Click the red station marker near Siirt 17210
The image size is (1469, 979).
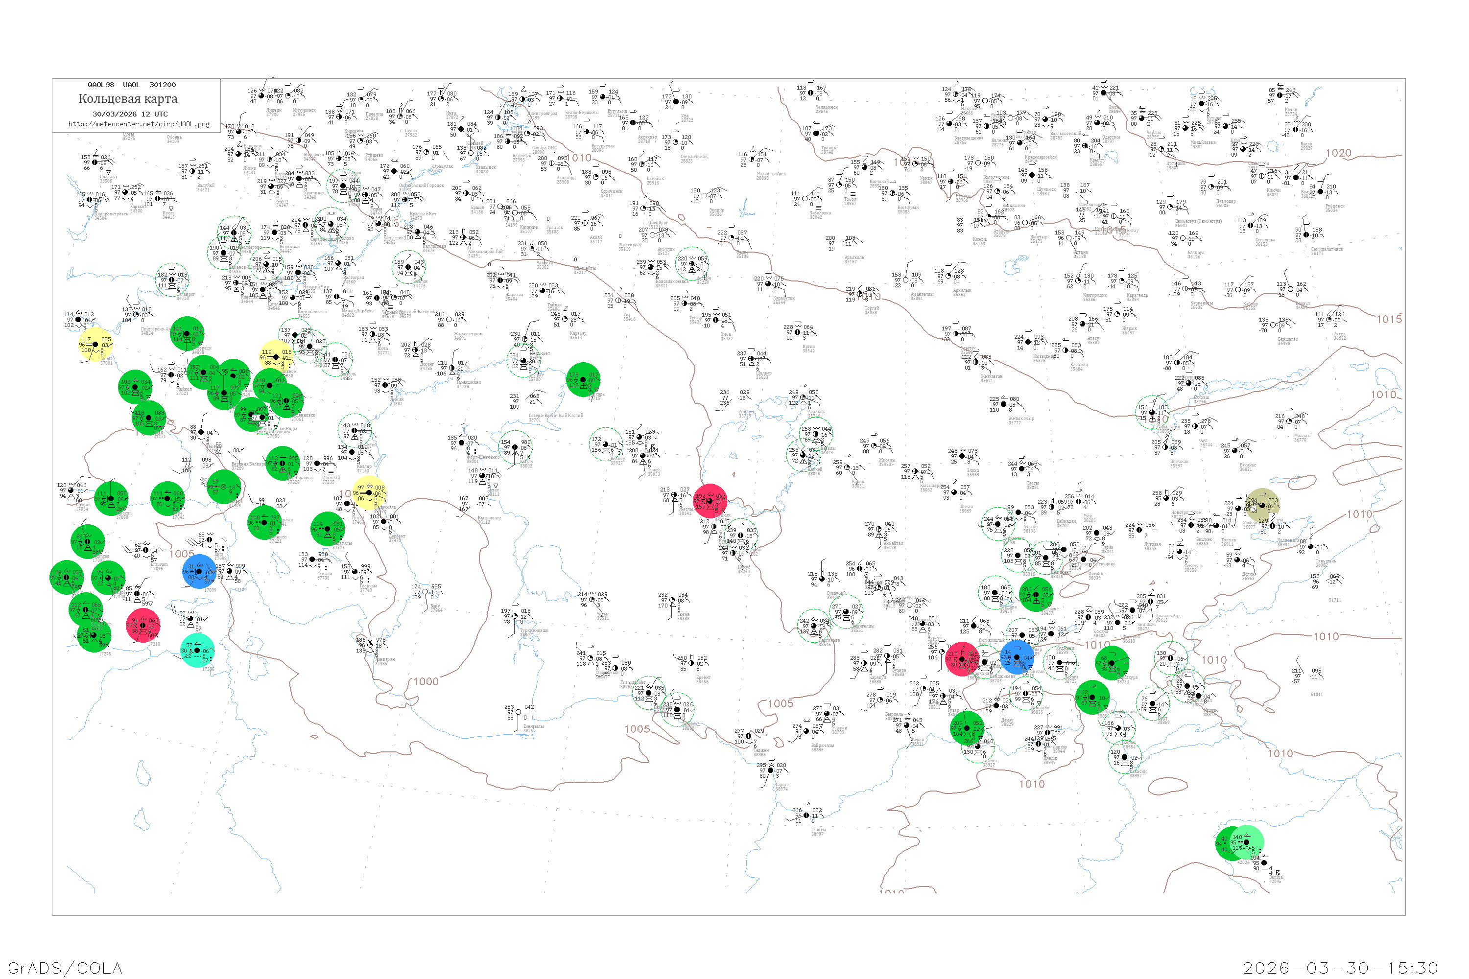pyautogui.click(x=143, y=625)
